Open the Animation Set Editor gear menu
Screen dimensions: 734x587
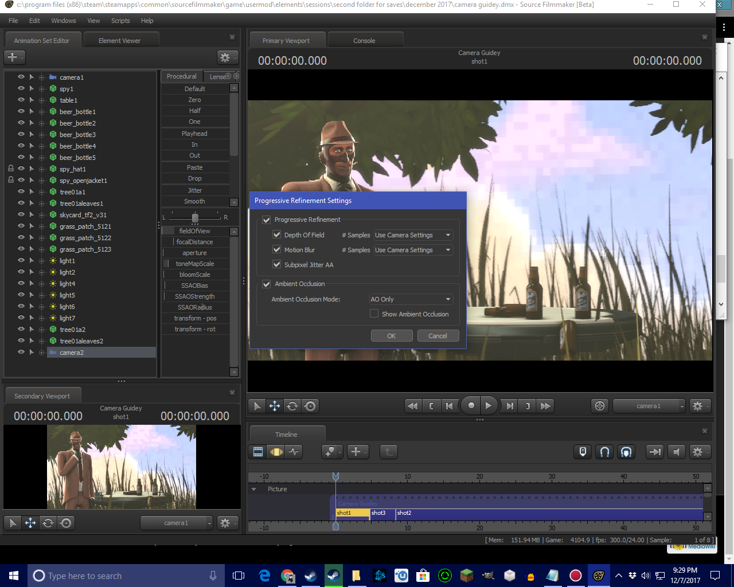pos(227,57)
